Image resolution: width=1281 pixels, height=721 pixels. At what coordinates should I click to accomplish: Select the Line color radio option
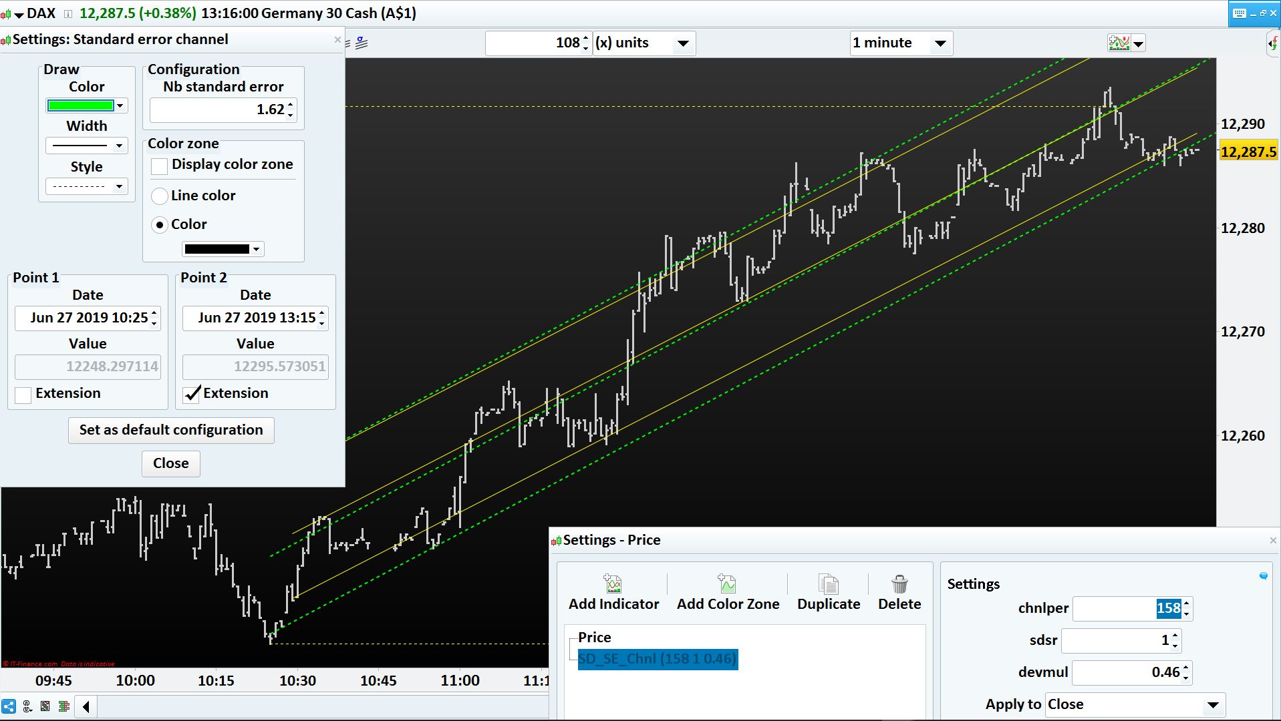tap(159, 196)
